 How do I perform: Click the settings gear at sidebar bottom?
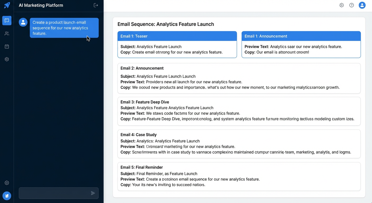[7, 183]
